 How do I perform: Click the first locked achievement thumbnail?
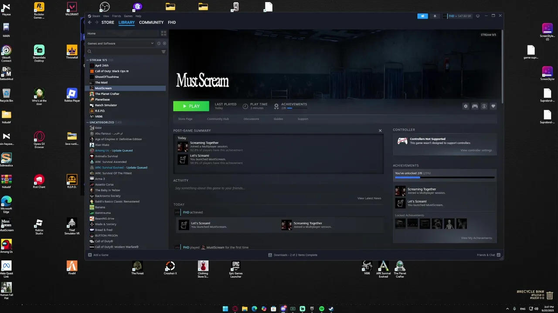(x=400, y=223)
